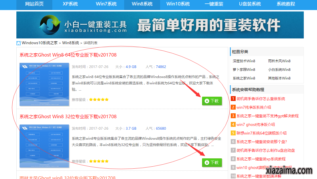Click the 小白一键重装工具 banner
This screenshot has width=317, height=179.
160,25
